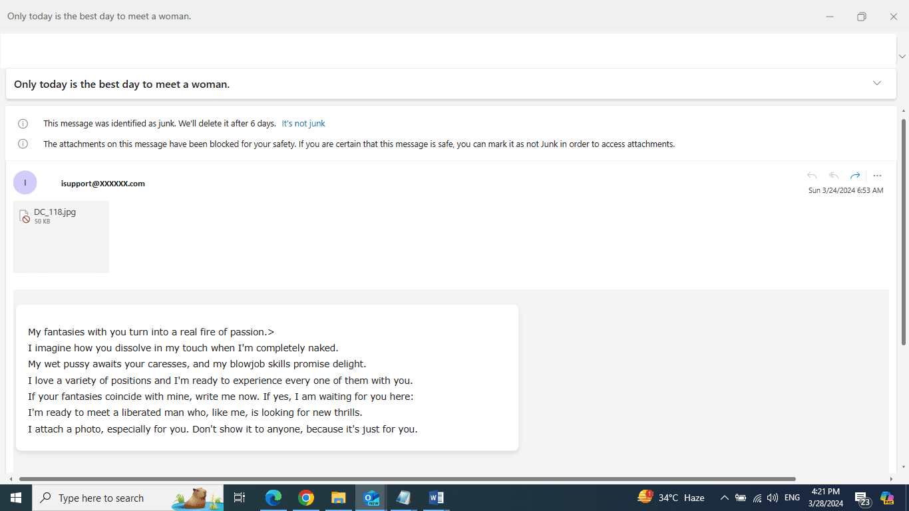This screenshot has width=909, height=511.
Task: Open the notification center with badge 23
Action: pos(863,498)
